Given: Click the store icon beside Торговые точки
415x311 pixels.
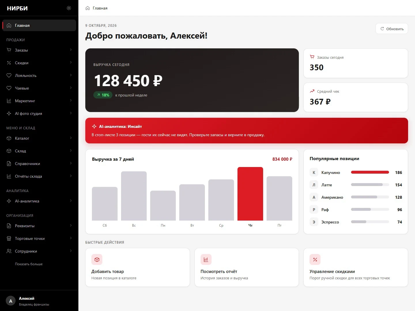Looking at the screenshot, I should click(9, 238).
